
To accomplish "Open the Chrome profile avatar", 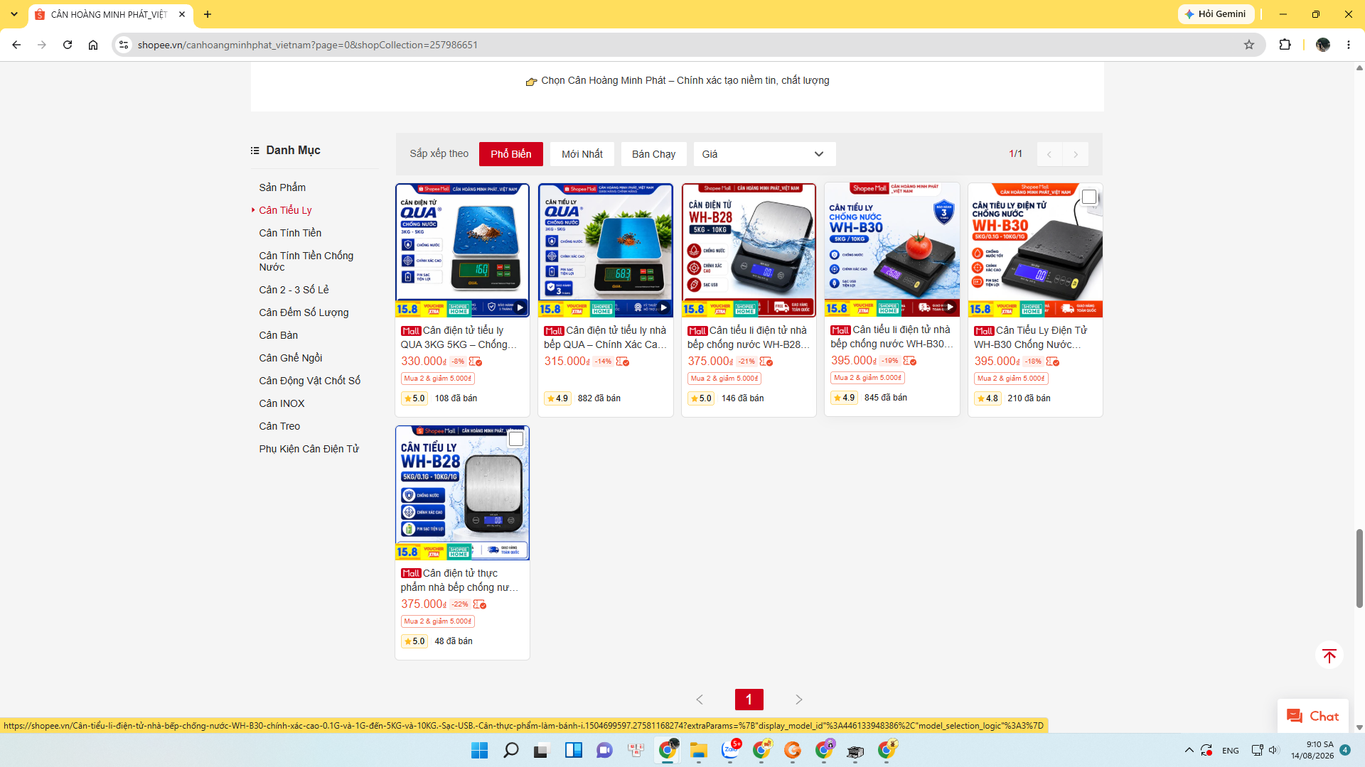I will 1323,45.
